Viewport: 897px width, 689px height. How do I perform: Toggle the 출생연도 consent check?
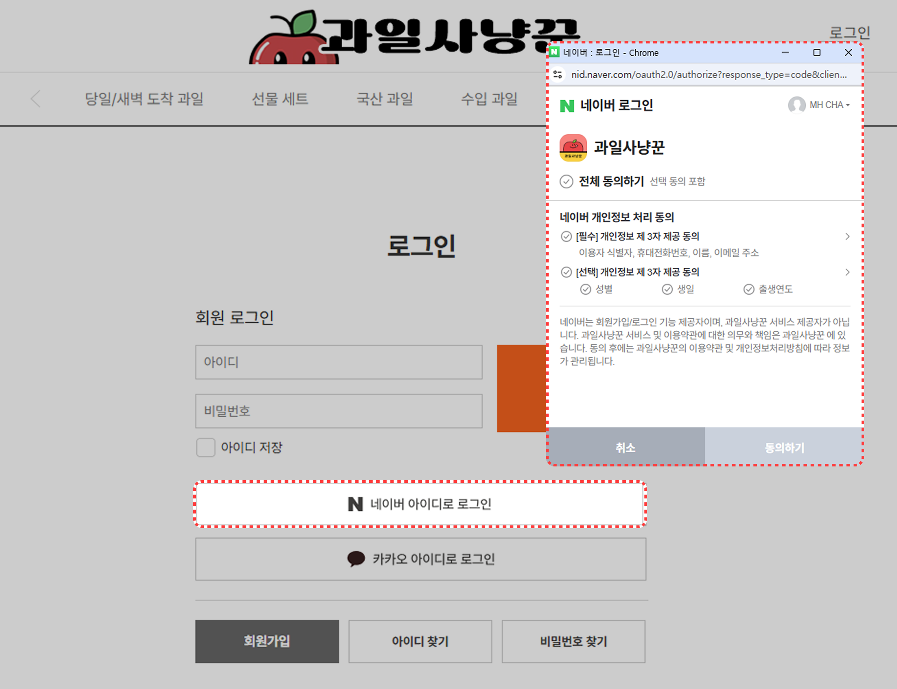point(749,290)
